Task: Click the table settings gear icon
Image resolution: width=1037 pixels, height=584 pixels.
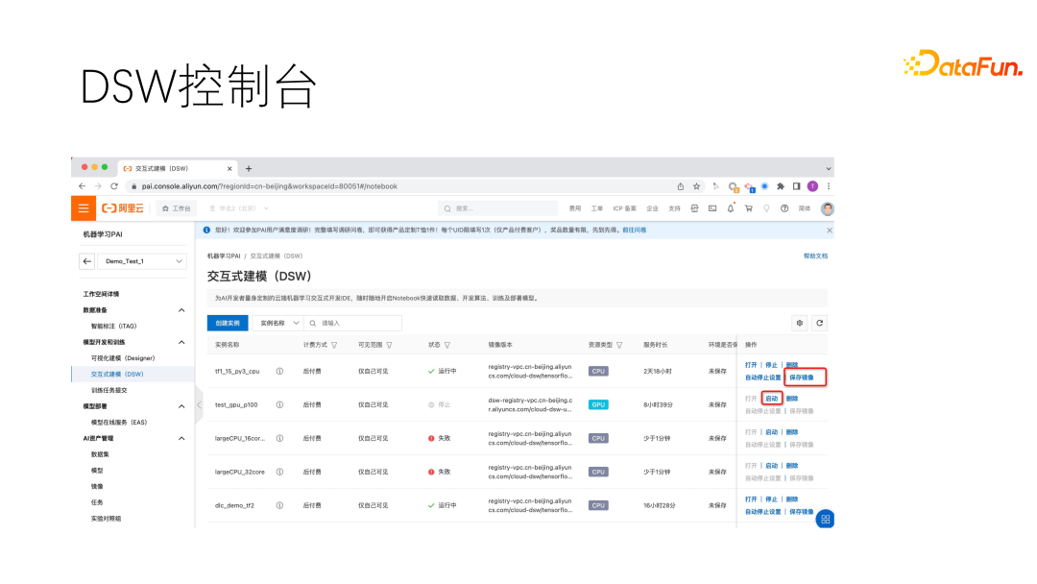Action: pos(800,323)
